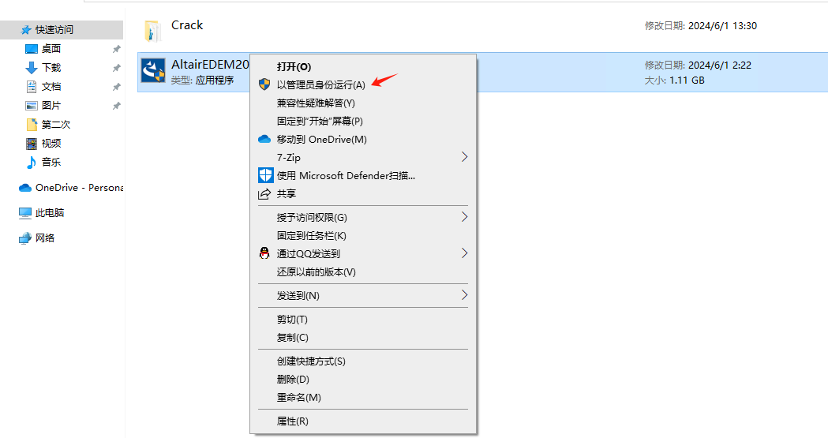Viewport: 828px width, 438px height.
Task: Expand the 通过QQ发送到 submenu arrow
Action: [464, 253]
